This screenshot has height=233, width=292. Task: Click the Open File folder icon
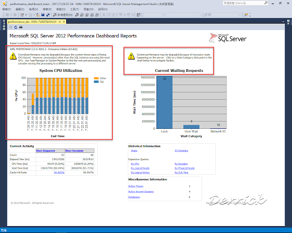[38, 15]
